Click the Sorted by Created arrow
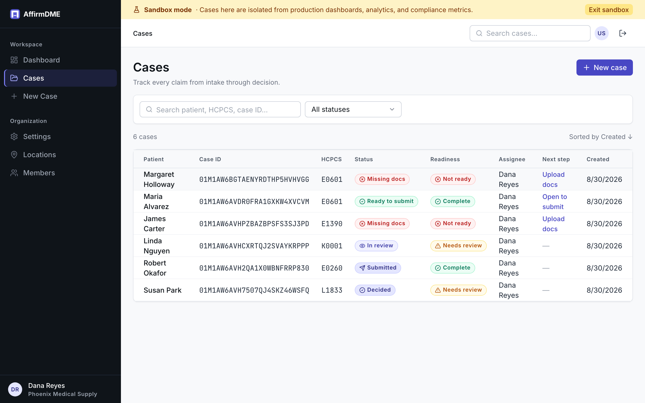 630,137
